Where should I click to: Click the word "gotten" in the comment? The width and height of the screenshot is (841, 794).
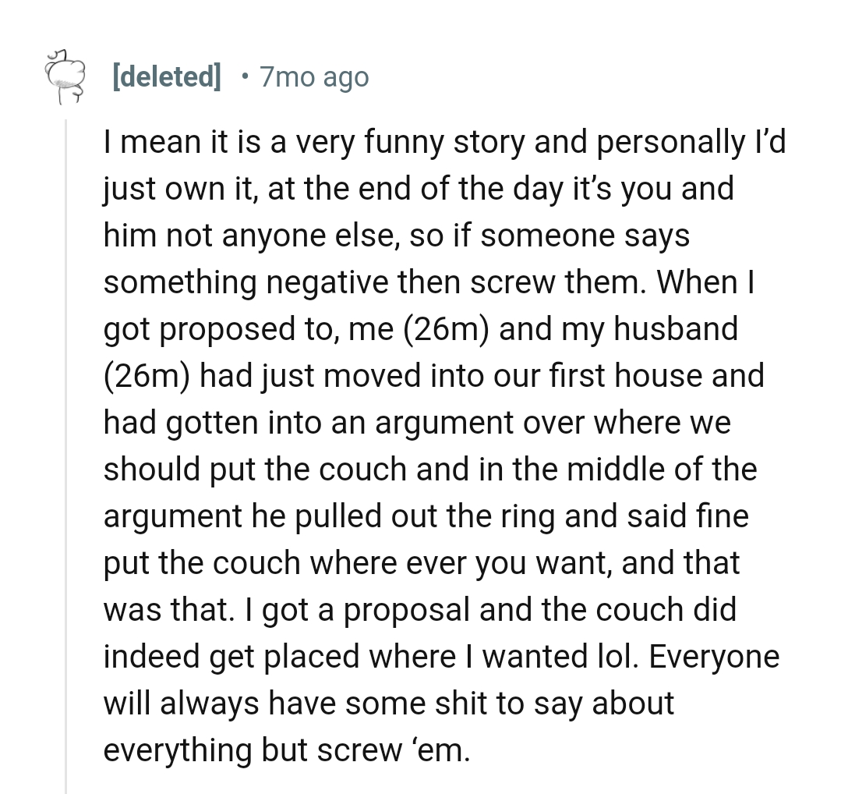(209, 422)
